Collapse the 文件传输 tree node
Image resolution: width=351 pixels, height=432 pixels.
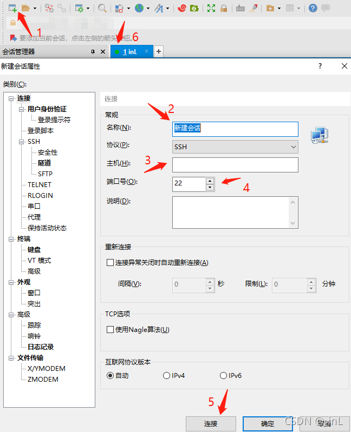(x=11, y=358)
